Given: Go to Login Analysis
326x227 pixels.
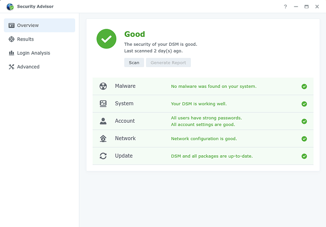Looking at the screenshot, I should (34, 53).
